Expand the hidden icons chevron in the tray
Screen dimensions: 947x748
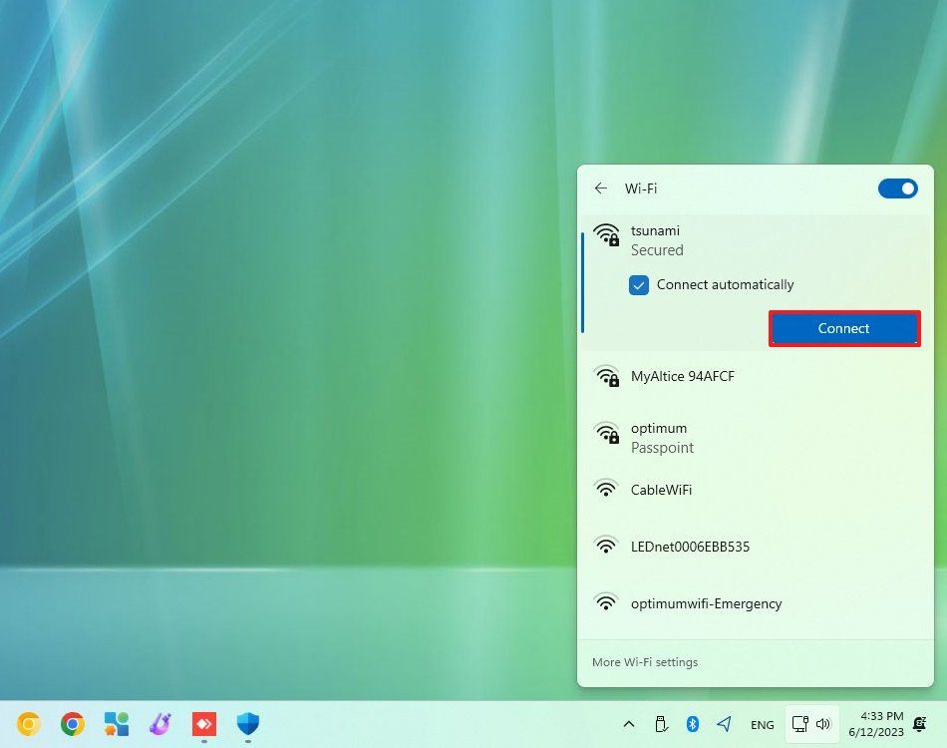click(629, 724)
